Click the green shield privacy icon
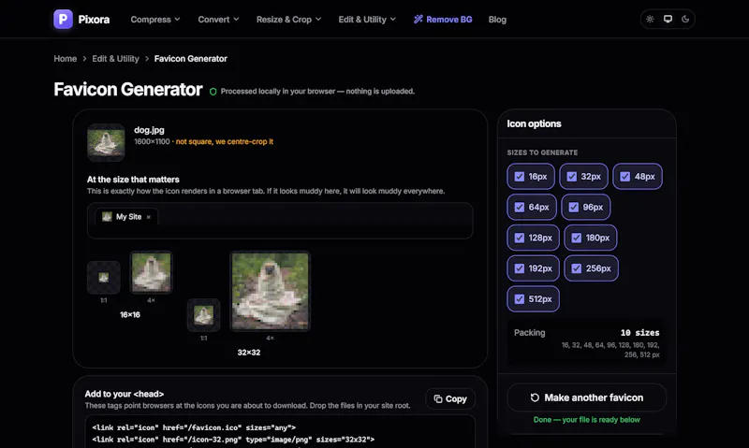This screenshot has height=448, width=749. point(213,91)
